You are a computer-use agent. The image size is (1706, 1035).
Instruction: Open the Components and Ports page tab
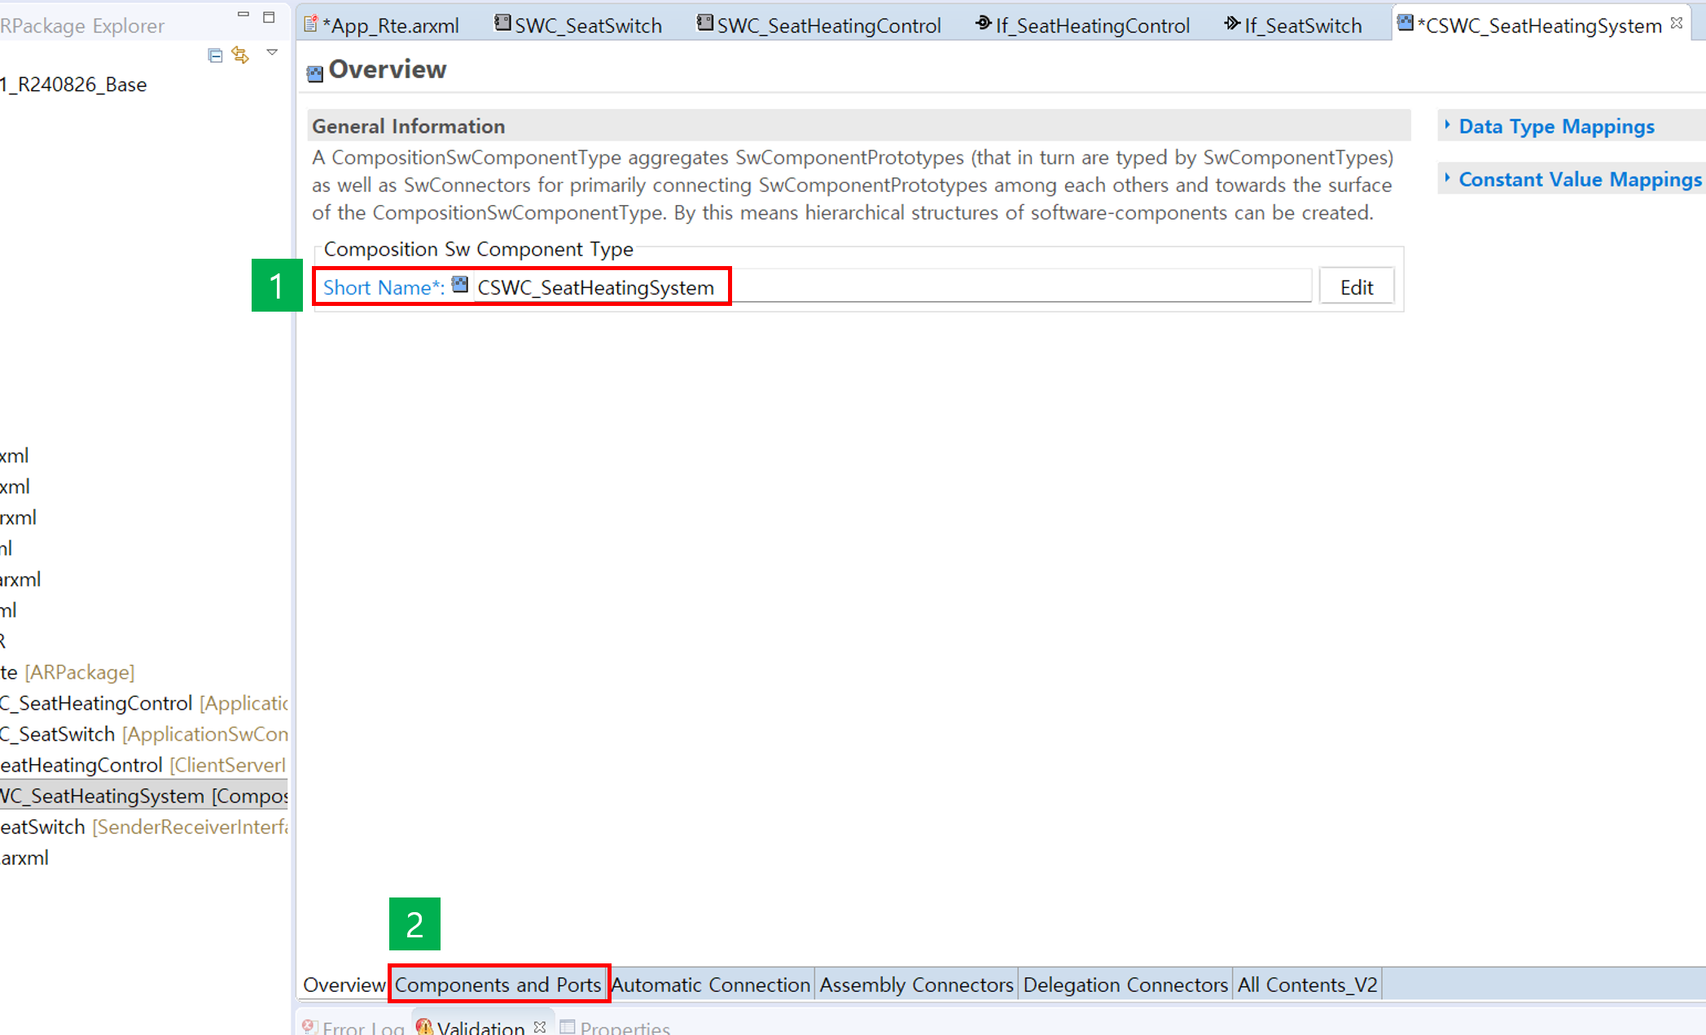click(498, 985)
